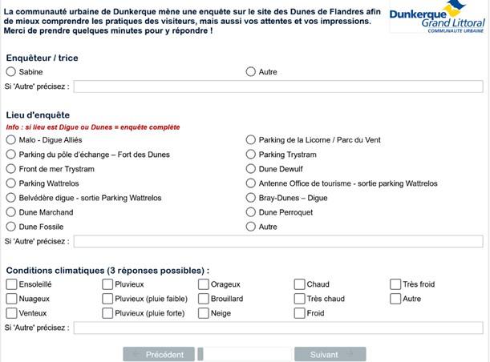Viewport: 490px width, 362px height.
Task: Choose Bray-Dunes – Digue location
Action: click(x=251, y=198)
